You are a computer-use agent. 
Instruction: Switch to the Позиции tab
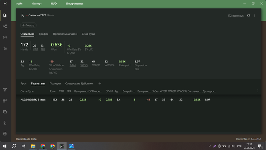(55, 83)
